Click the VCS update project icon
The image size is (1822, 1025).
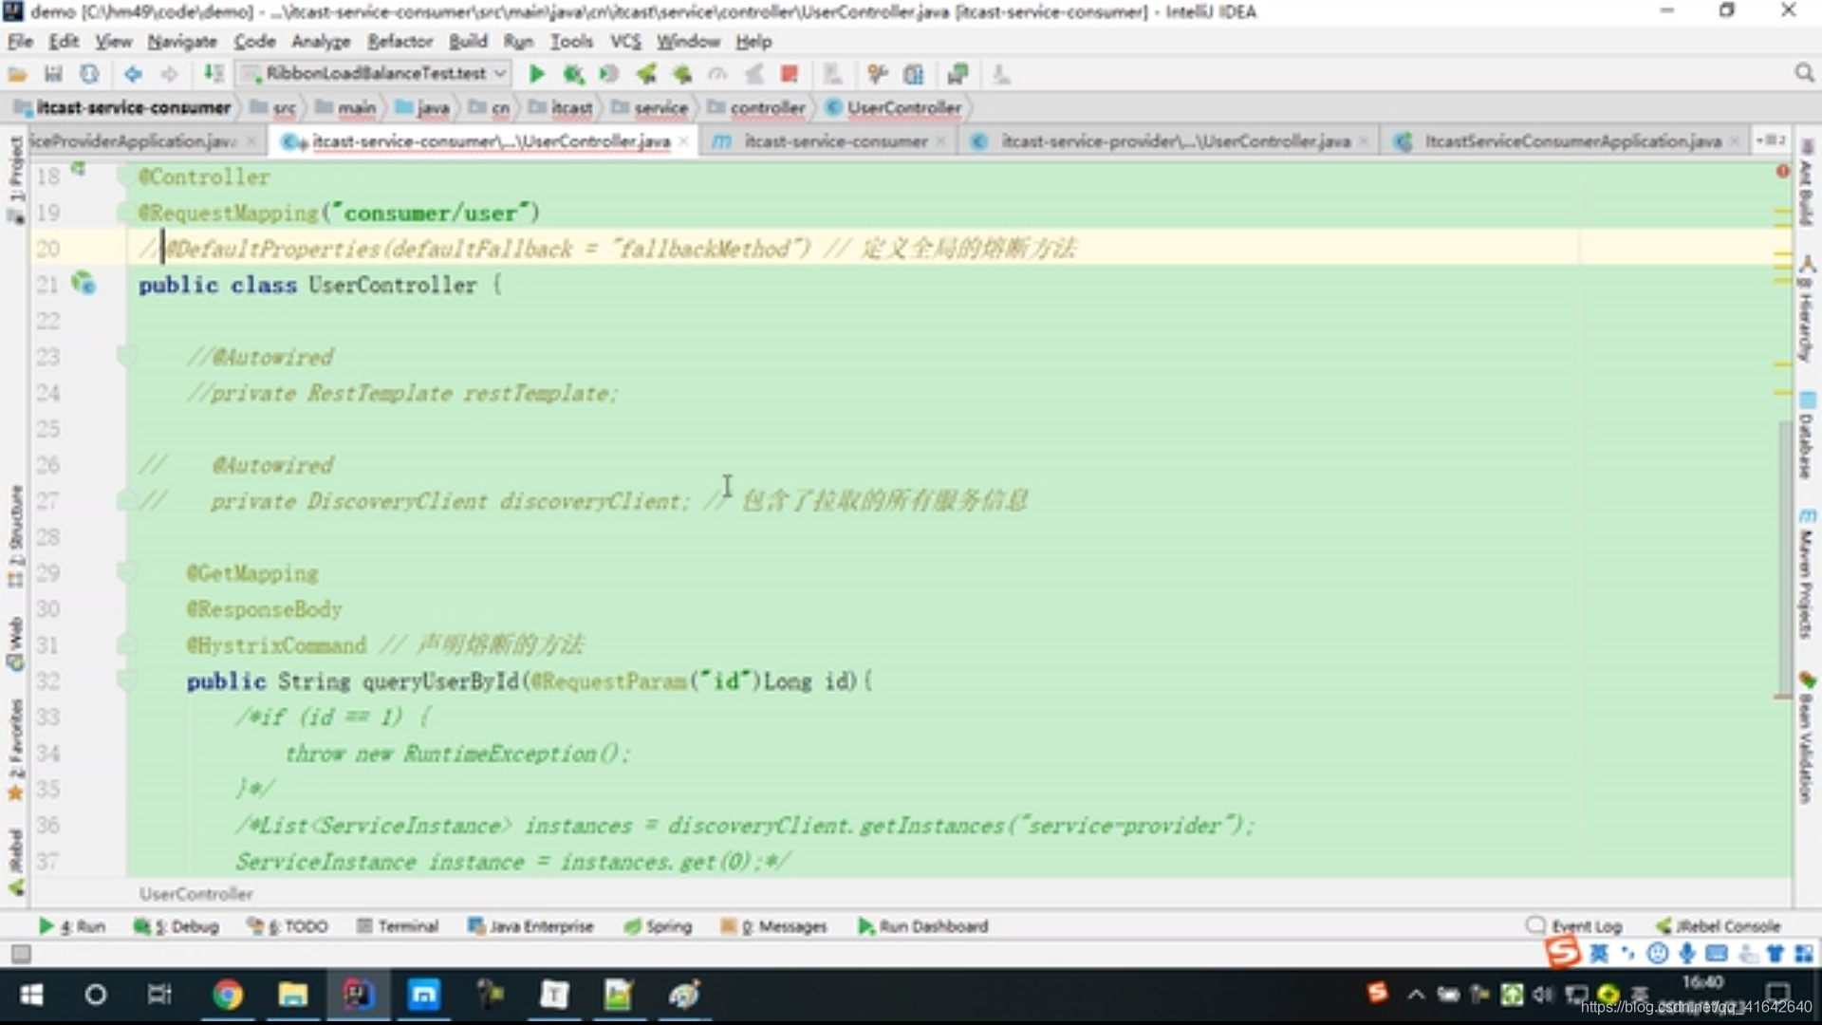(x=833, y=74)
